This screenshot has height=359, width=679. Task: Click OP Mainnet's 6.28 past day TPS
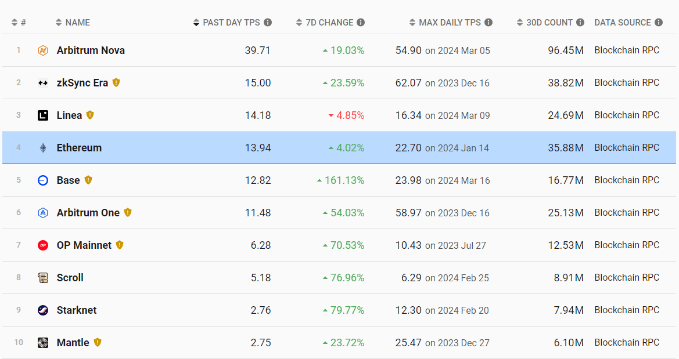(x=261, y=245)
